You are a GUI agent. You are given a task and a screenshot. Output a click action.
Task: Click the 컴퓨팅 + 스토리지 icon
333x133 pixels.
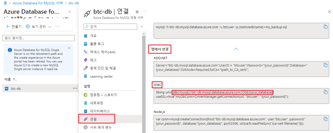[85, 95]
